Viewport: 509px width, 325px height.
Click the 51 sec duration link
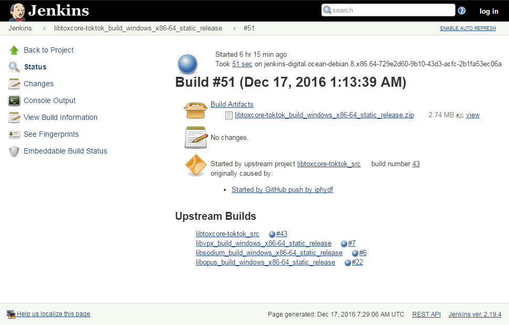click(x=242, y=64)
